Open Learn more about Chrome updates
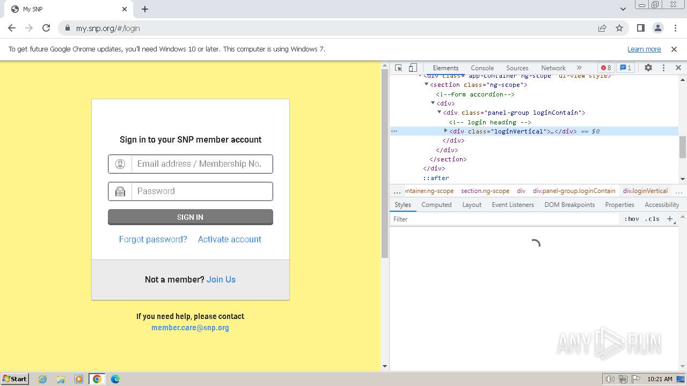The height and width of the screenshot is (386, 687). click(644, 49)
